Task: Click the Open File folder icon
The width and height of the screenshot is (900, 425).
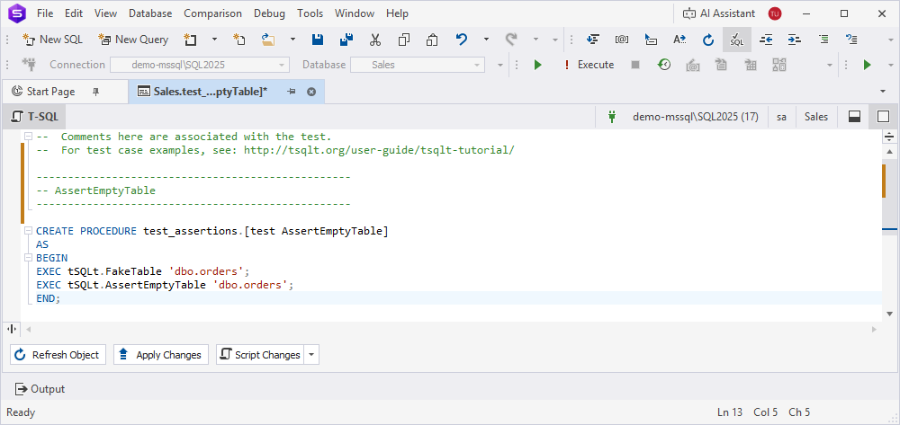Action: pyautogui.click(x=268, y=40)
